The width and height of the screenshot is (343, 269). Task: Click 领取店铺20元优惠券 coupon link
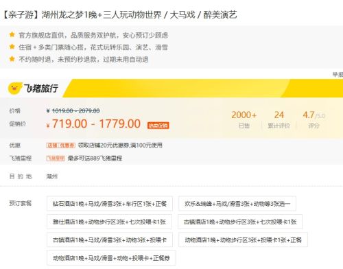[x=120, y=145]
